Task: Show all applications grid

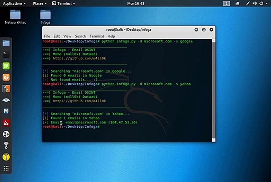Action: coord(6,168)
